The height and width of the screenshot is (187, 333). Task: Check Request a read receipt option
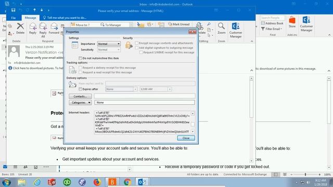click(x=80, y=72)
